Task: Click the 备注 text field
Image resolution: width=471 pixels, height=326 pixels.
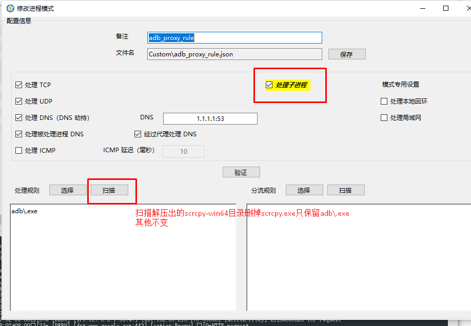Action: tap(234, 38)
